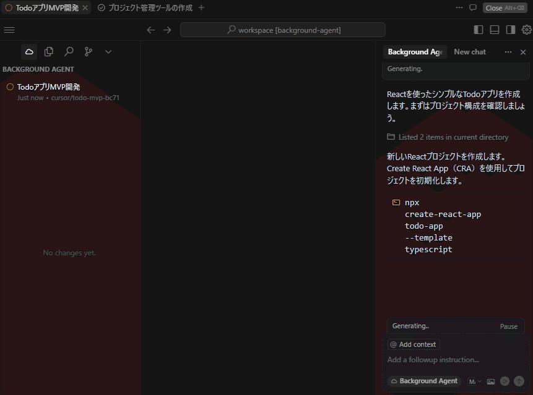Click the Add context button
533x395 pixels.
click(x=414, y=344)
